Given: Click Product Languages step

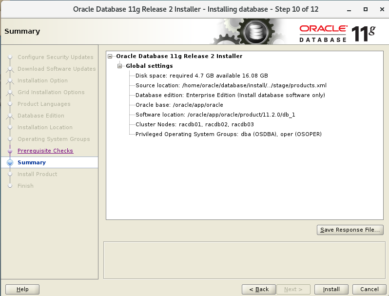Looking at the screenshot, I should (x=44, y=104).
